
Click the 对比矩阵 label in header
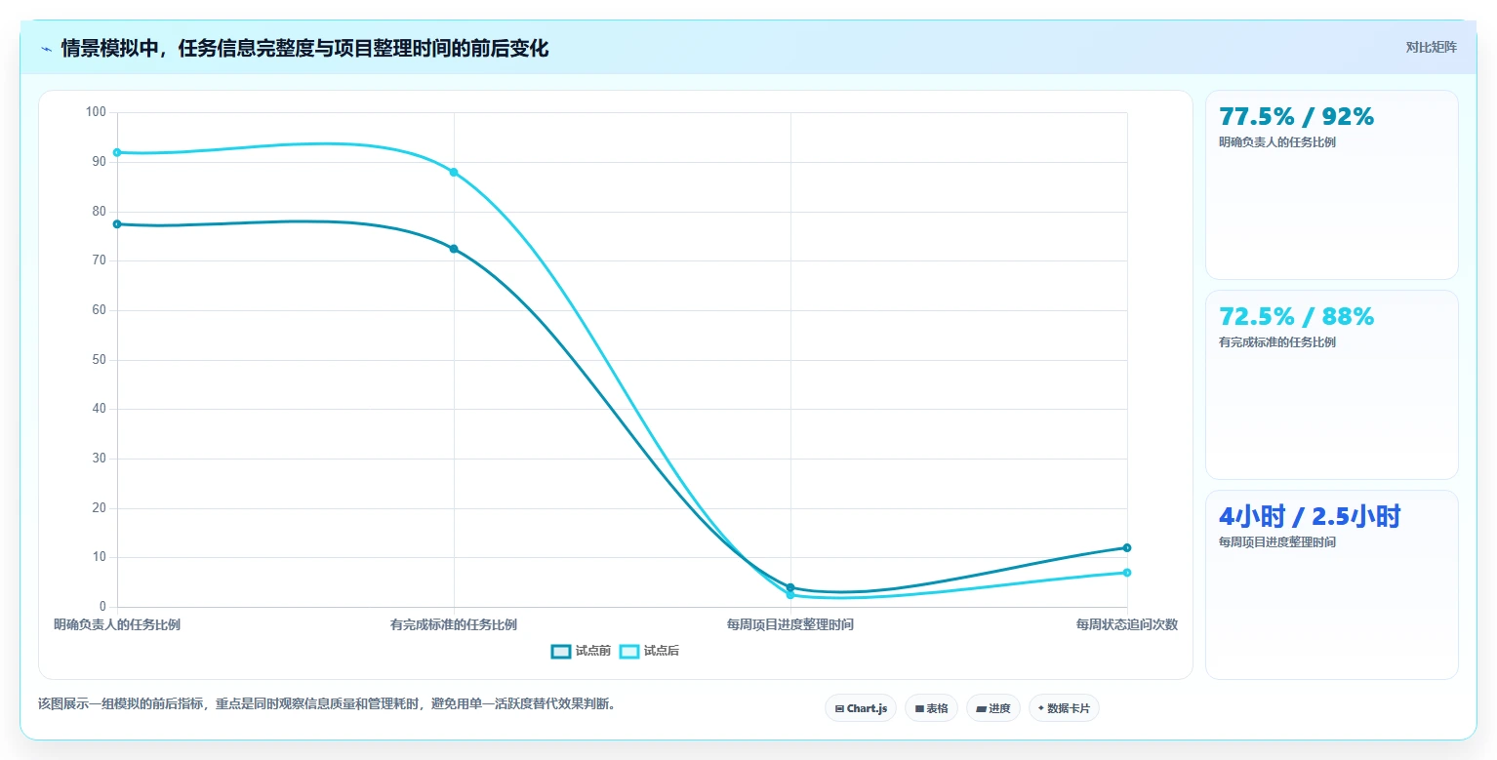(1431, 48)
